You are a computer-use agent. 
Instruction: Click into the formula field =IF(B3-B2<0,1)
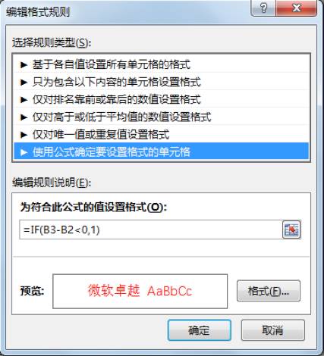[151, 230]
